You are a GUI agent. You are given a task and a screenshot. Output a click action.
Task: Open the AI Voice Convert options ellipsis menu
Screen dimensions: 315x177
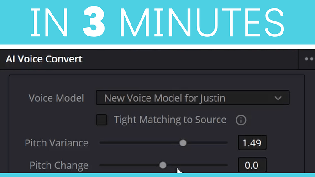309,59
